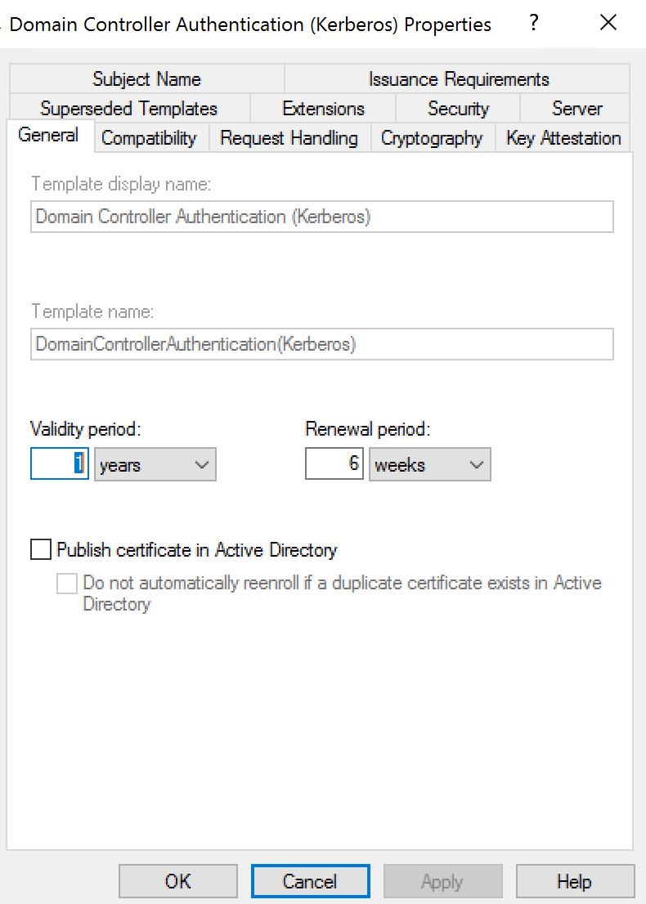Select the Key Attestation tab
646x904 pixels.
(563, 138)
